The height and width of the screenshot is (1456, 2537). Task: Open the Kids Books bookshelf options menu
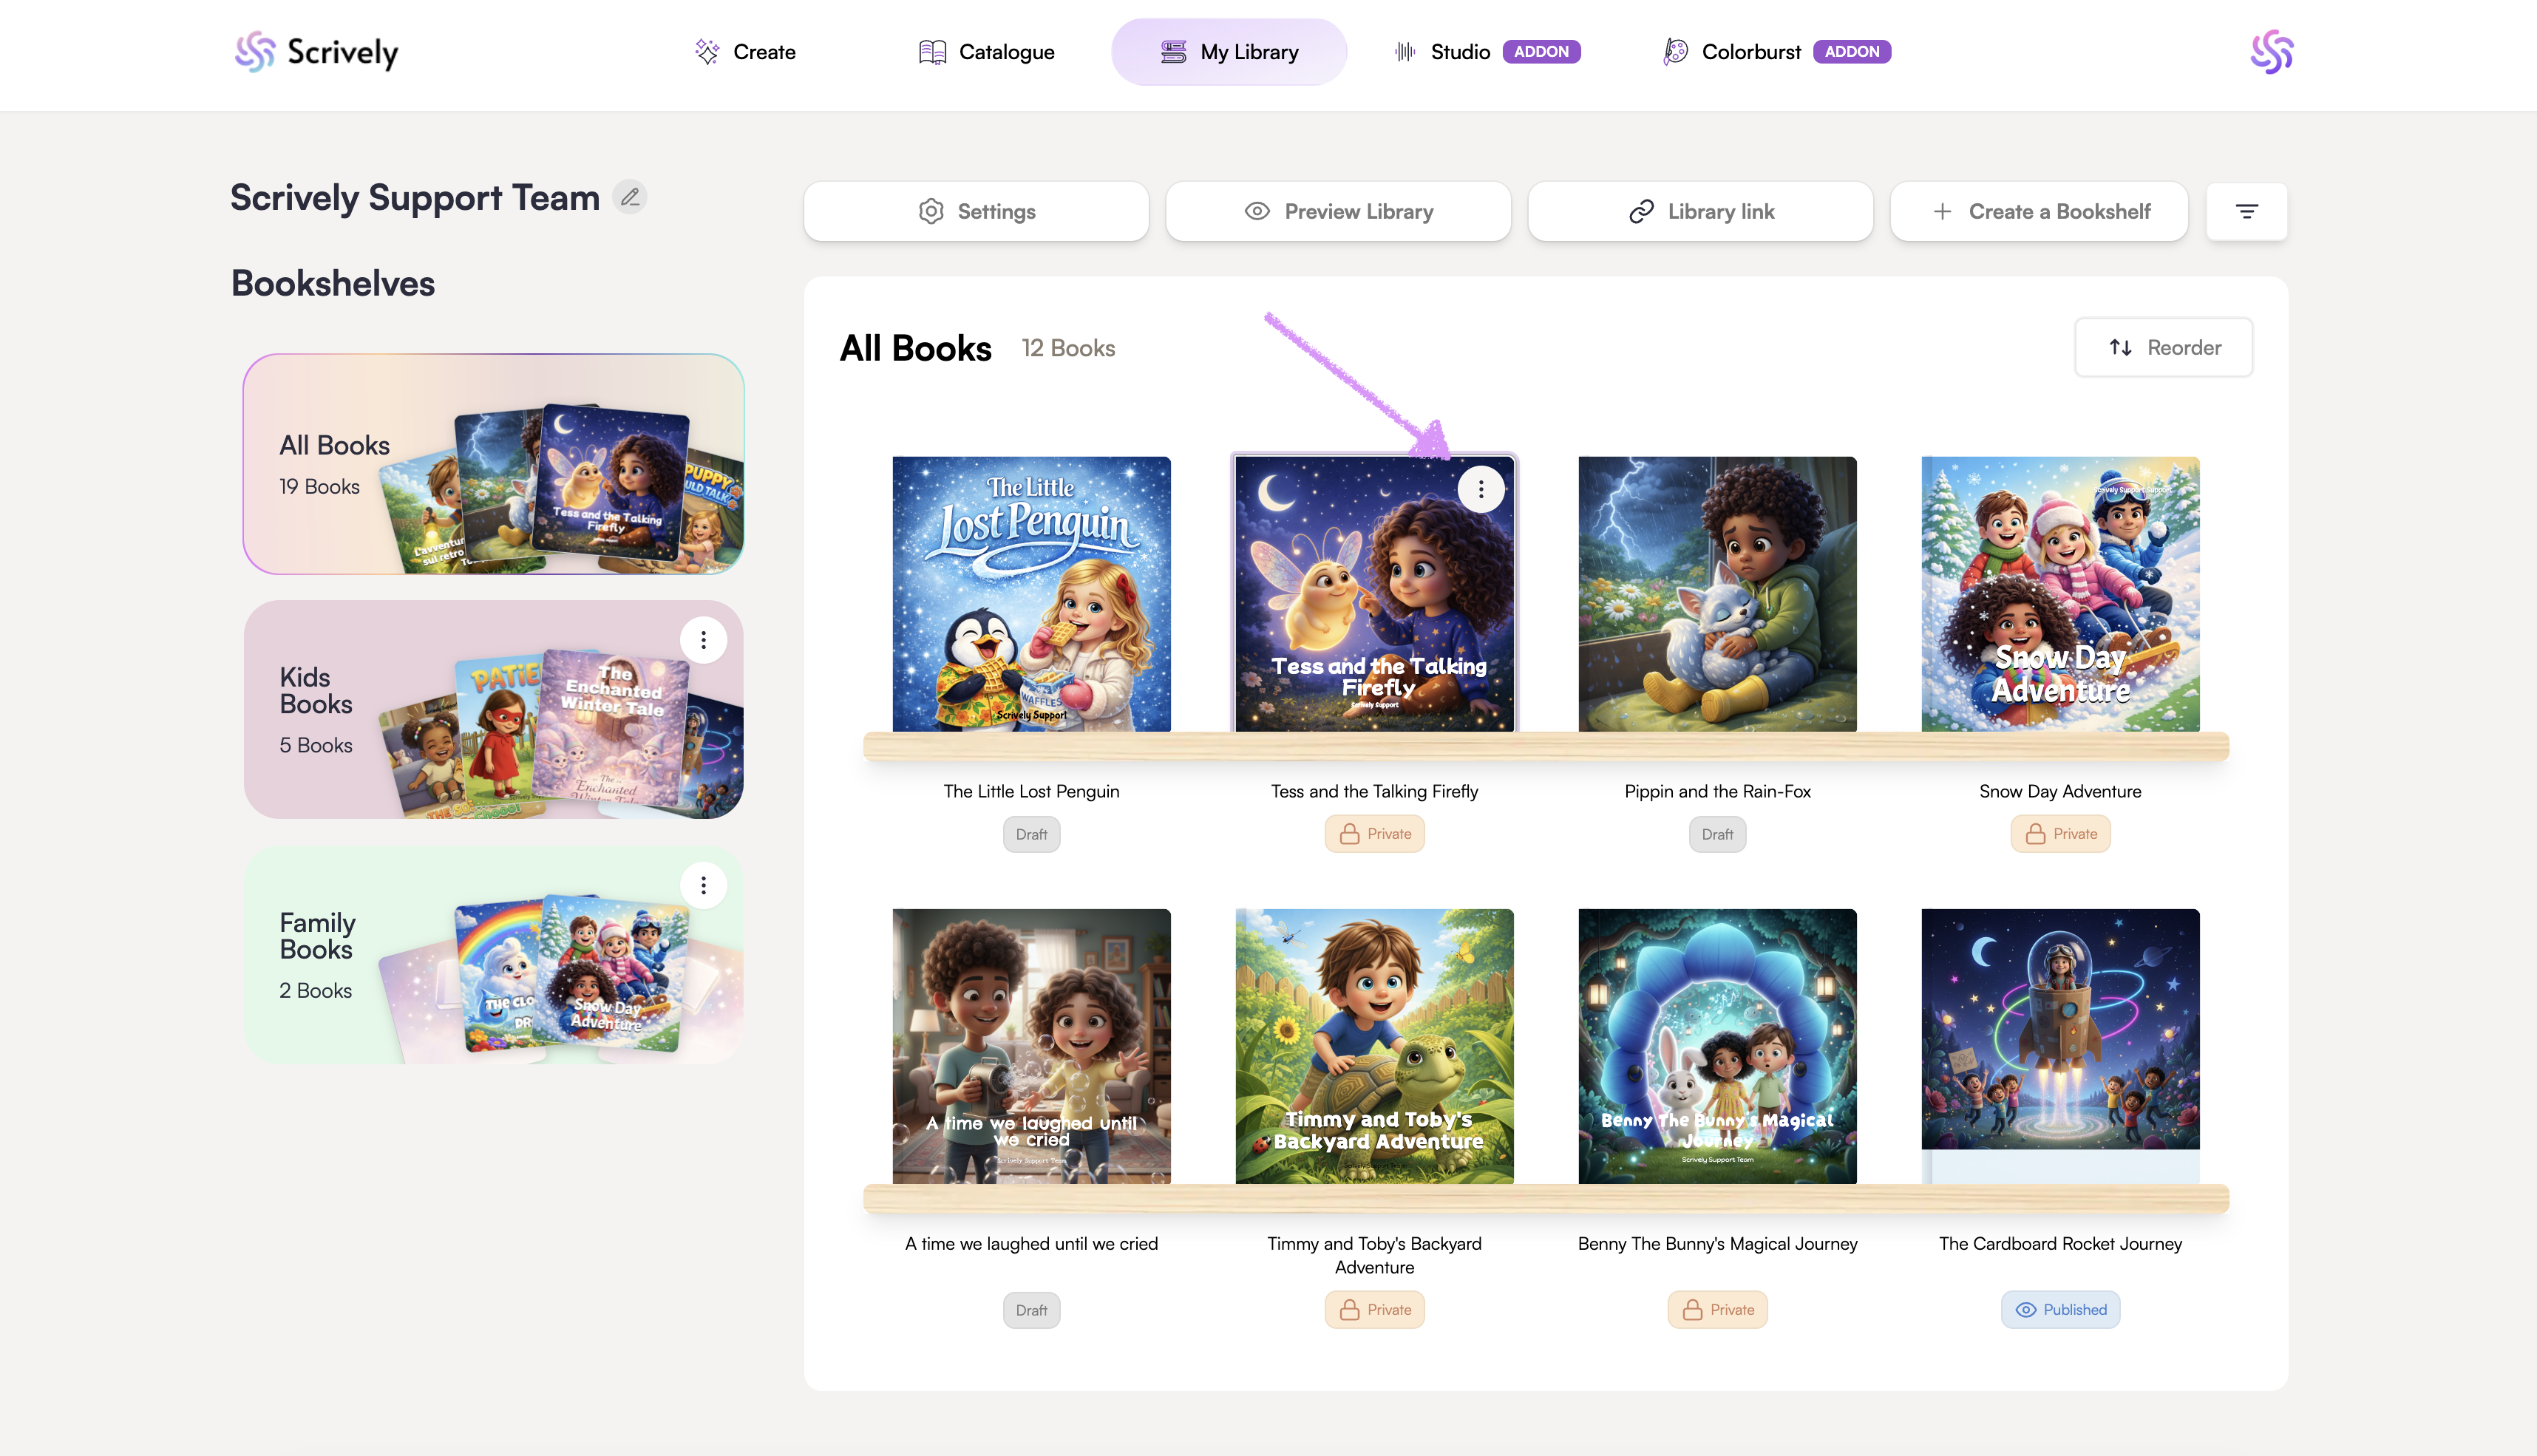(x=703, y=640)
